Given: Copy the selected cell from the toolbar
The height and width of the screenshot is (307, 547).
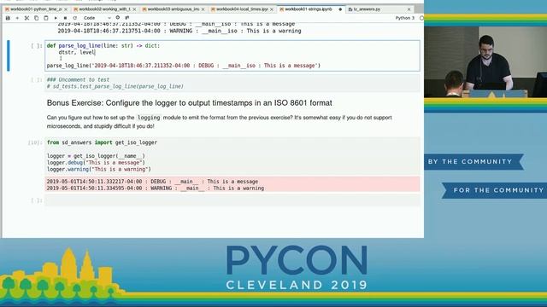Looking at the screenshot, I should pos(36,18).
